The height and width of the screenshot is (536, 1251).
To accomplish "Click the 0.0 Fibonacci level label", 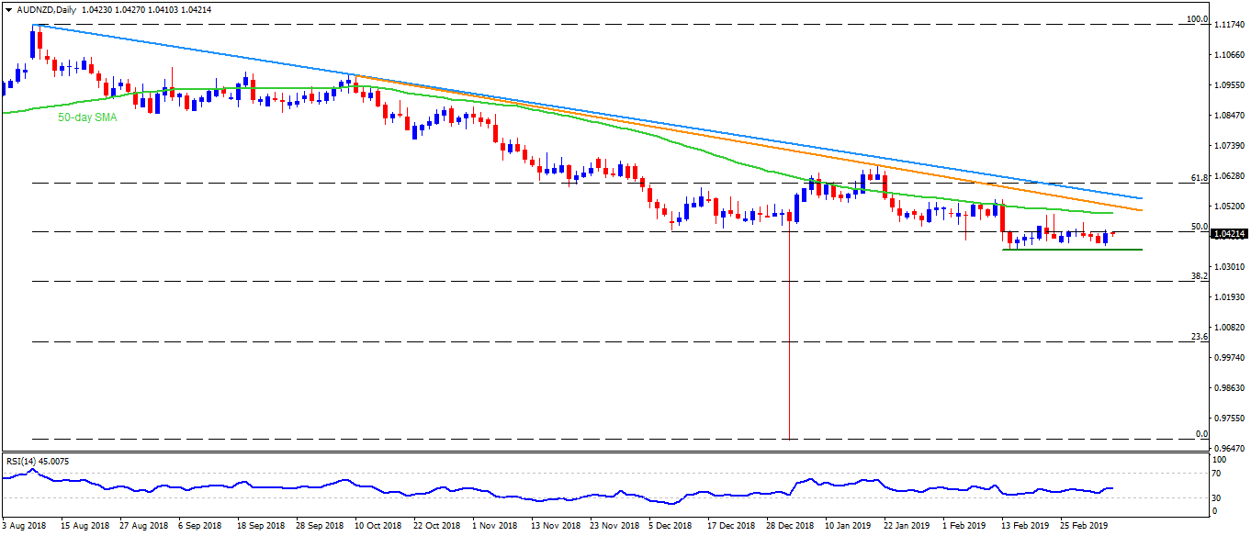I will coord(1200,433).
